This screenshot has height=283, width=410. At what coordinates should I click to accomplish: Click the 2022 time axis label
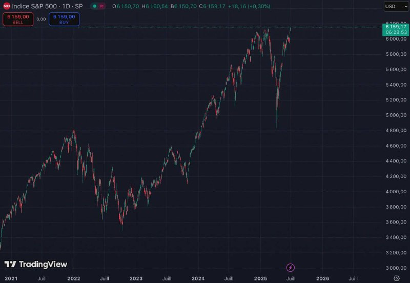[x=74, y=278]
